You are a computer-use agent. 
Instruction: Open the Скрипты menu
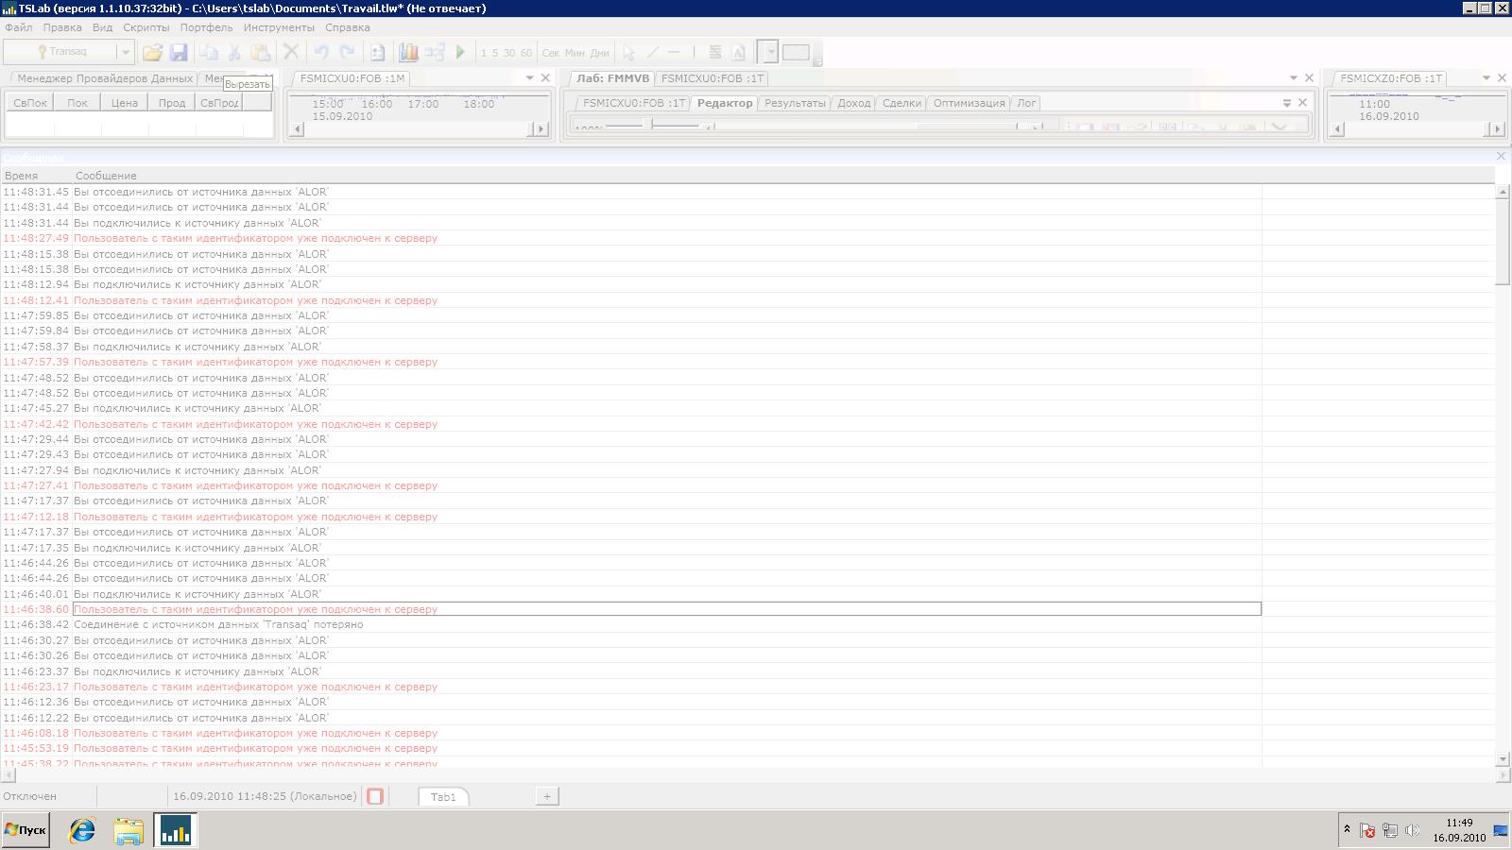146,27
